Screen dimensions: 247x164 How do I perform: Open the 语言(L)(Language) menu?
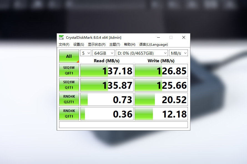click(x=153, y=45)
